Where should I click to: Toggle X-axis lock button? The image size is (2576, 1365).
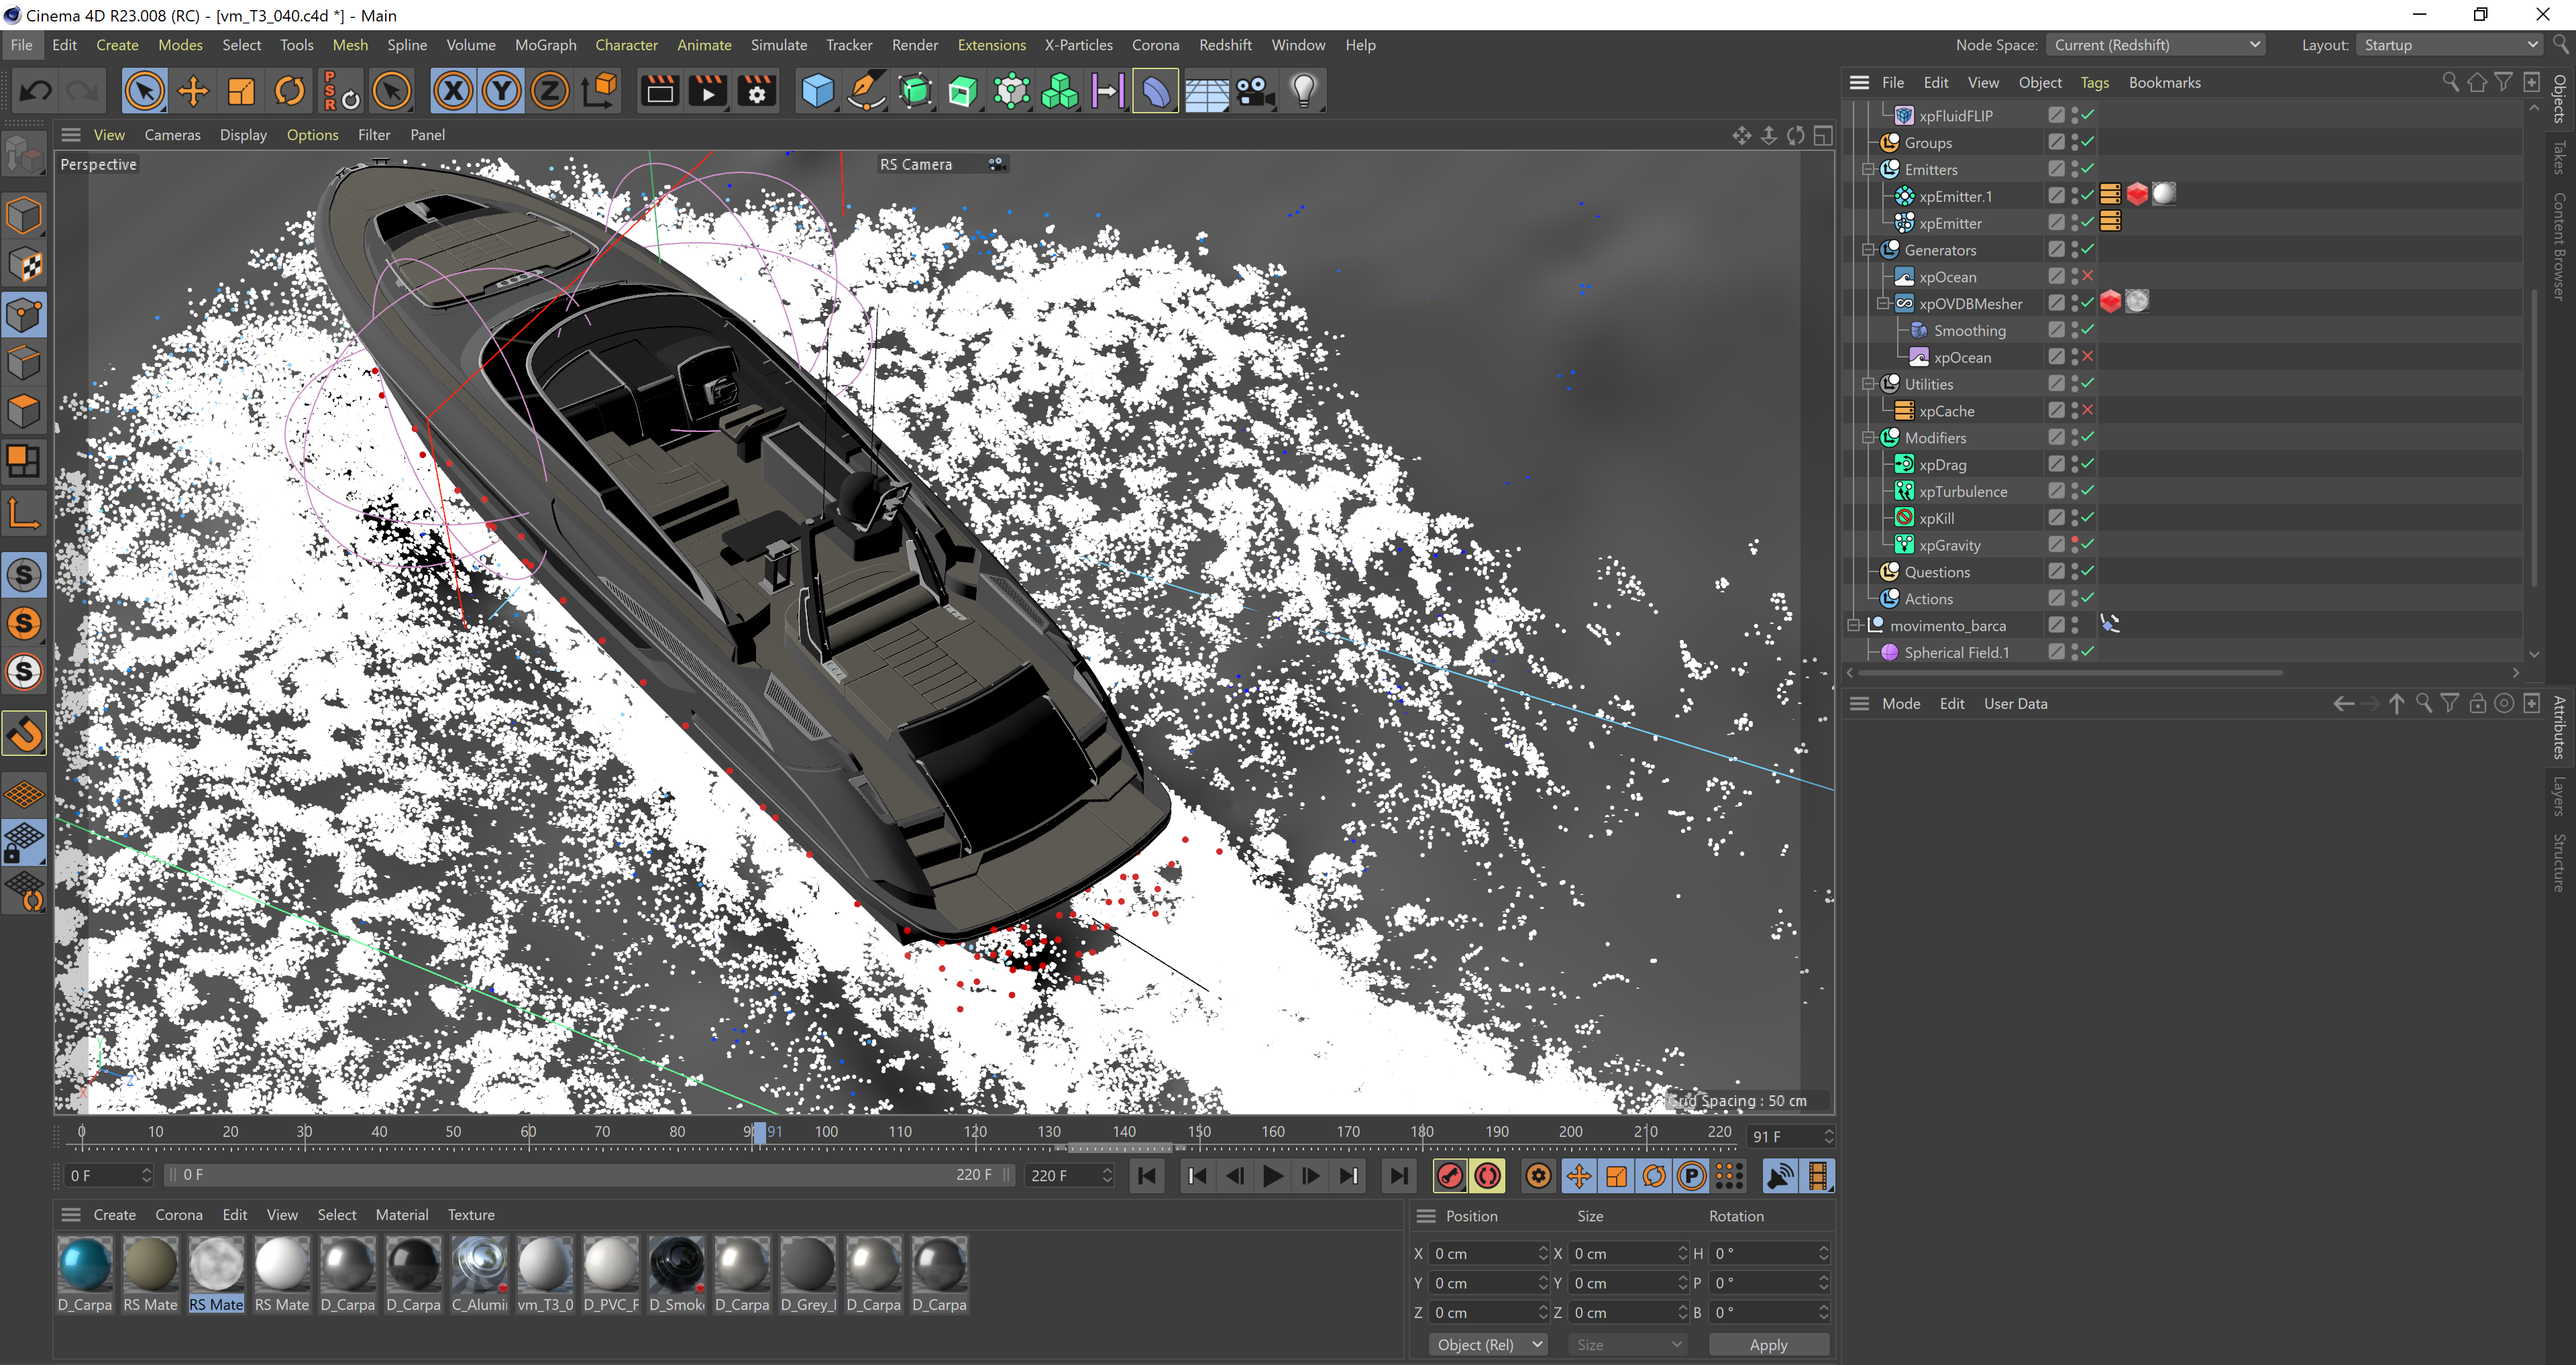click(453, 92)
